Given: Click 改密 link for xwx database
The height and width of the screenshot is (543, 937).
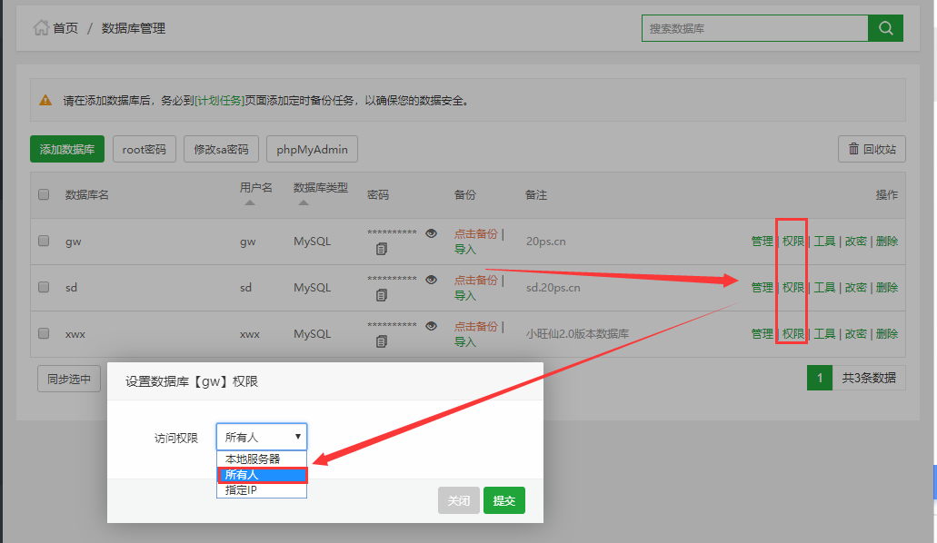Looking at the screenshot, I should [x=856, y=334].
